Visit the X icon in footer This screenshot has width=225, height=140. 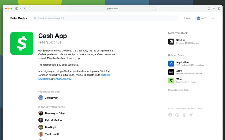[191, 115]
